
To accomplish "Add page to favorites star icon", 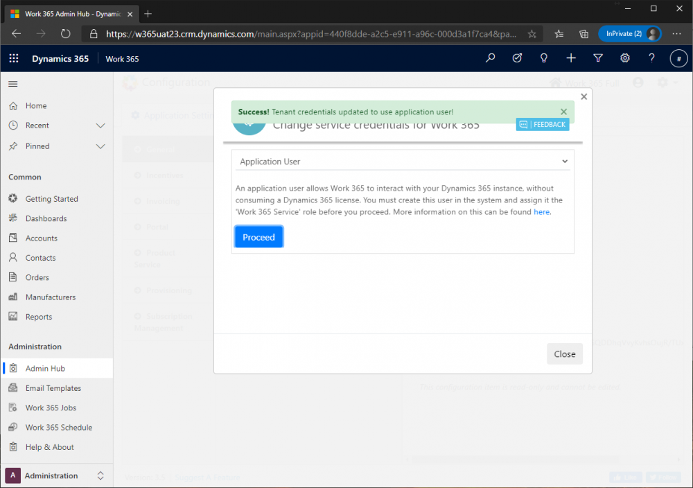I will (532, 34).
